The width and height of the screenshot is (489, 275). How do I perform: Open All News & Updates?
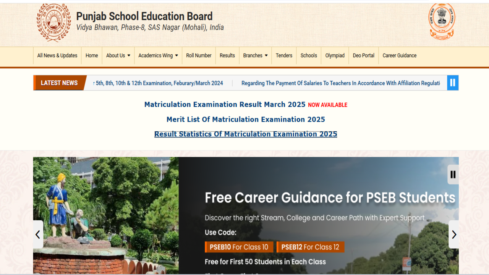(x=57, y=55)
